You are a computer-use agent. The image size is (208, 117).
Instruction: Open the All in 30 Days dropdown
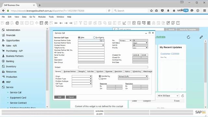(x=168, y=96)
